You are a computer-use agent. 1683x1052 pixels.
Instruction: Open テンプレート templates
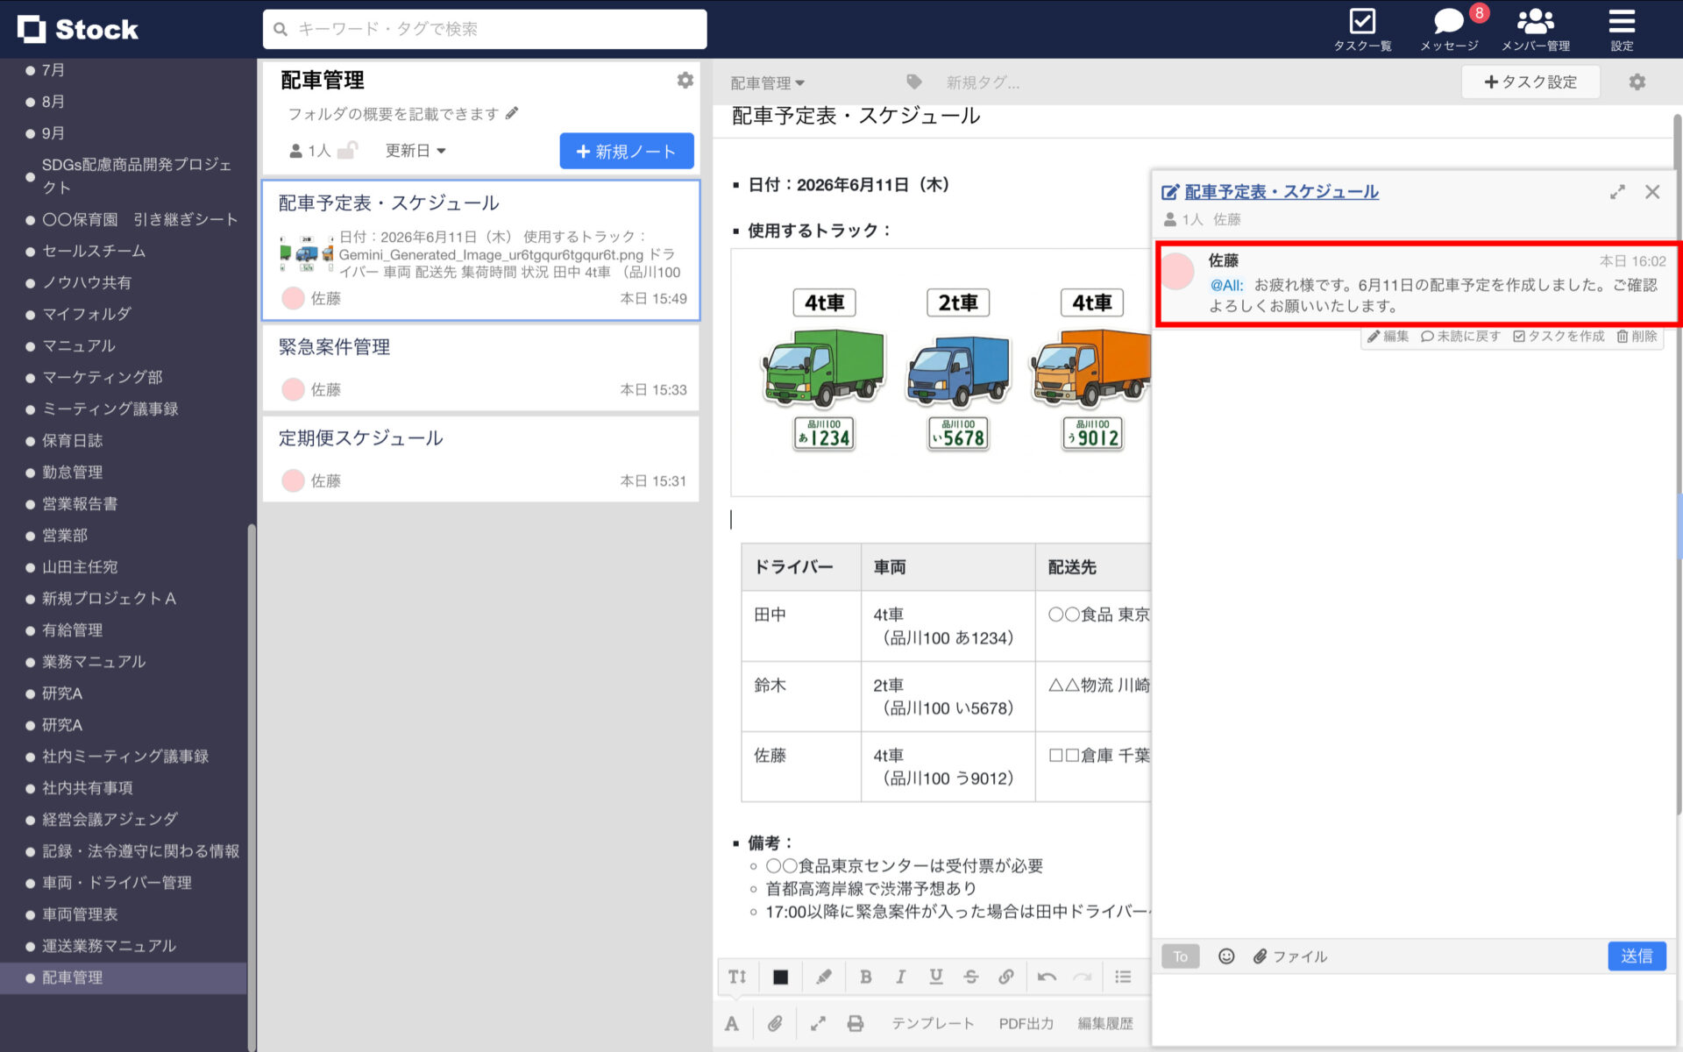933,1023
